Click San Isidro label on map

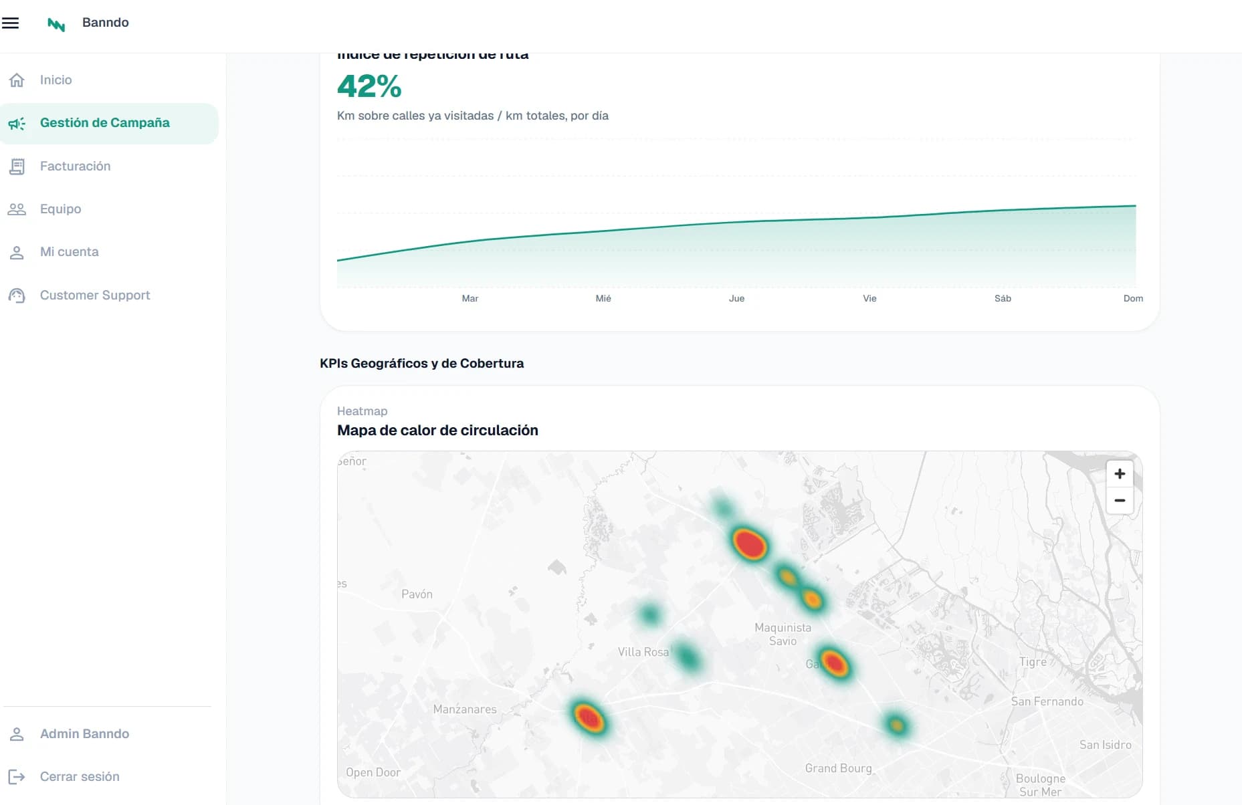(1105, 745)
